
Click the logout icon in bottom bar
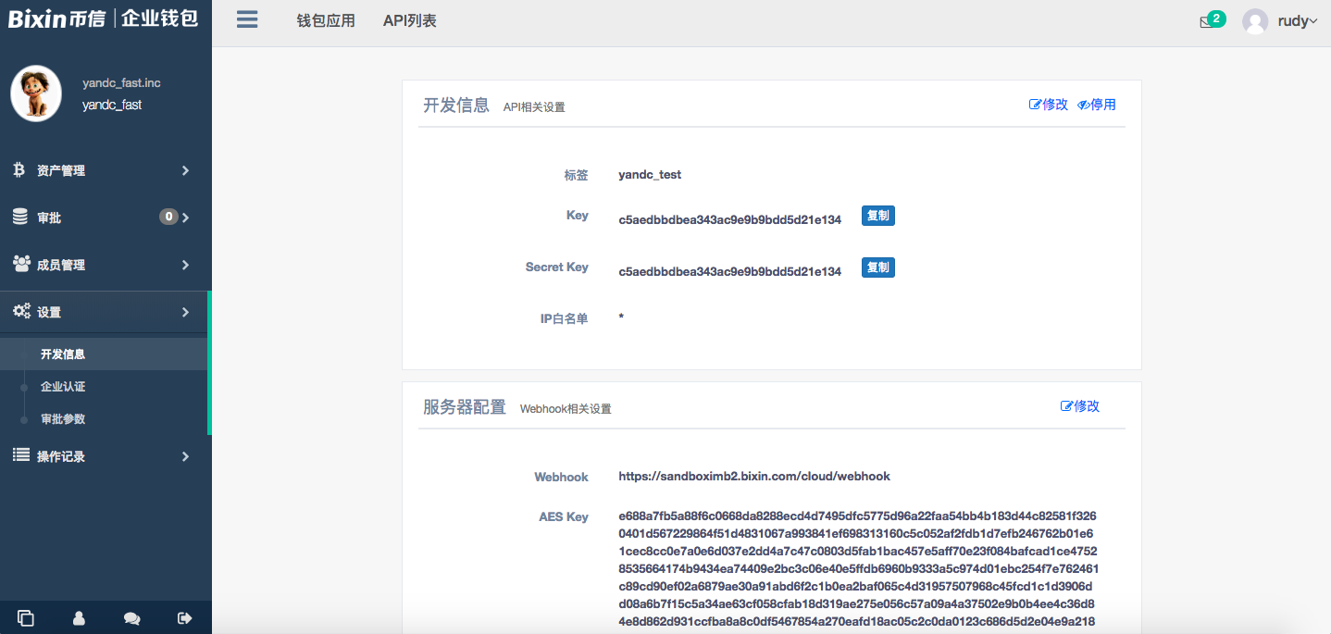pyautogui.click(x=184, y=618)
